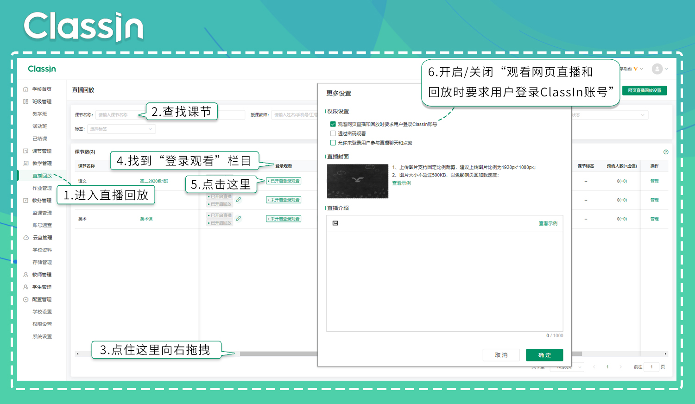The width and height of the screenshot is (695, 404).
Task: Expand the dropdown arrow beside the V badge
Action: point(642,69)
